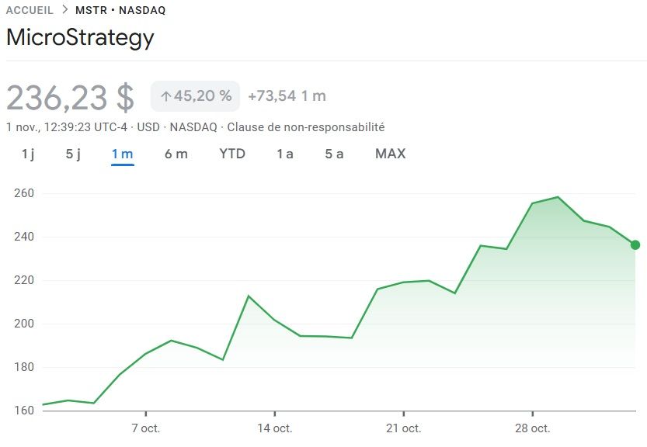
Task: Select the 5 j time range tab
Action: pyautogui.click(x=73, y=154)
